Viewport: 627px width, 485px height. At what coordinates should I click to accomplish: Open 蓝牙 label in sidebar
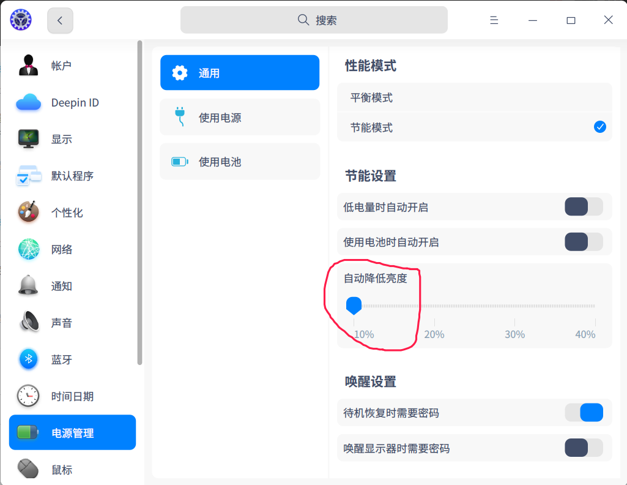(x=62, y=359)
